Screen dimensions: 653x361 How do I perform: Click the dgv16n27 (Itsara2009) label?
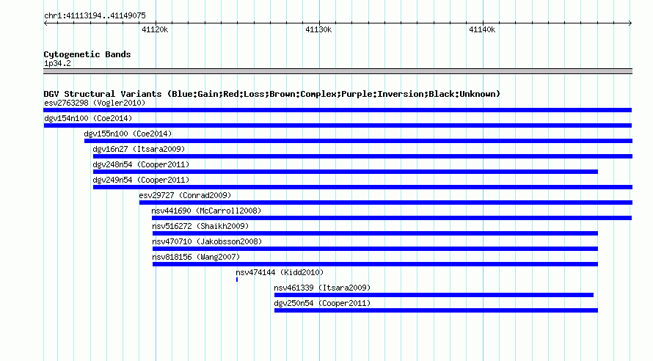[x=139, y=149]
